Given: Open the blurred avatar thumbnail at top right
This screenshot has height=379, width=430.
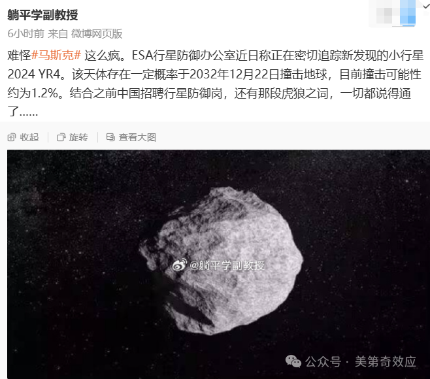Looking at the screenshot, I should point(393,13).
